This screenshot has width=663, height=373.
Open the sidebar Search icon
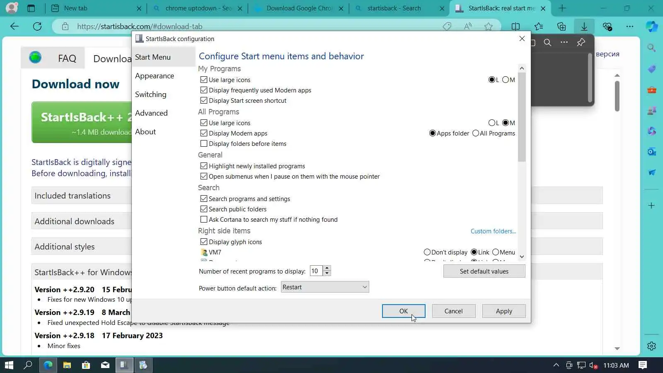[x=651, y=48]
